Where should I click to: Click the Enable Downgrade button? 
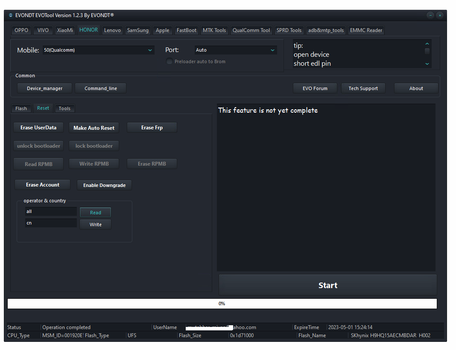coord(105,185)
